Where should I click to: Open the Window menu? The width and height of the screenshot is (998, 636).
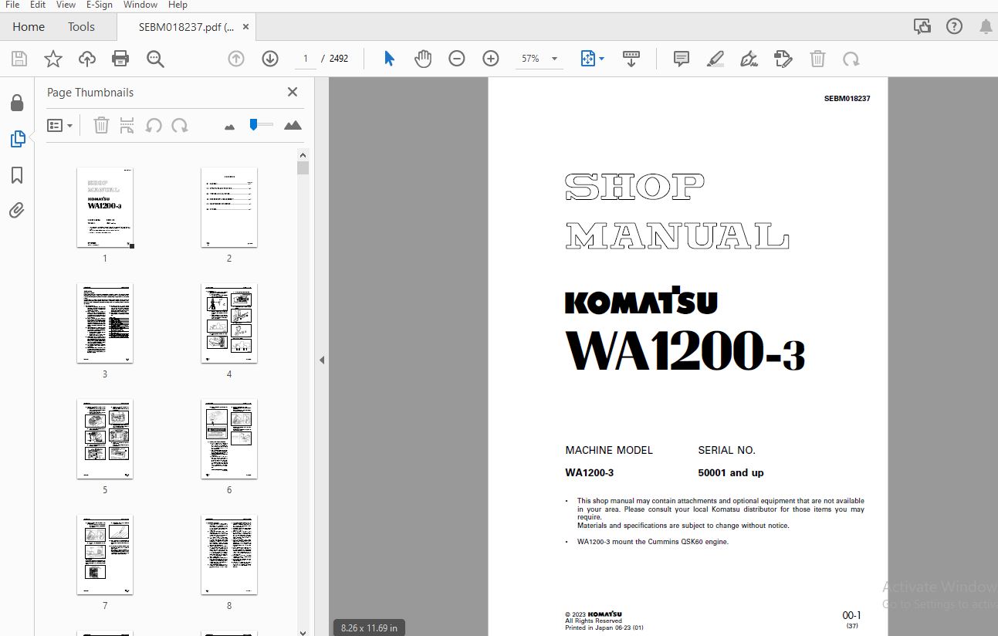coord(140,5)
